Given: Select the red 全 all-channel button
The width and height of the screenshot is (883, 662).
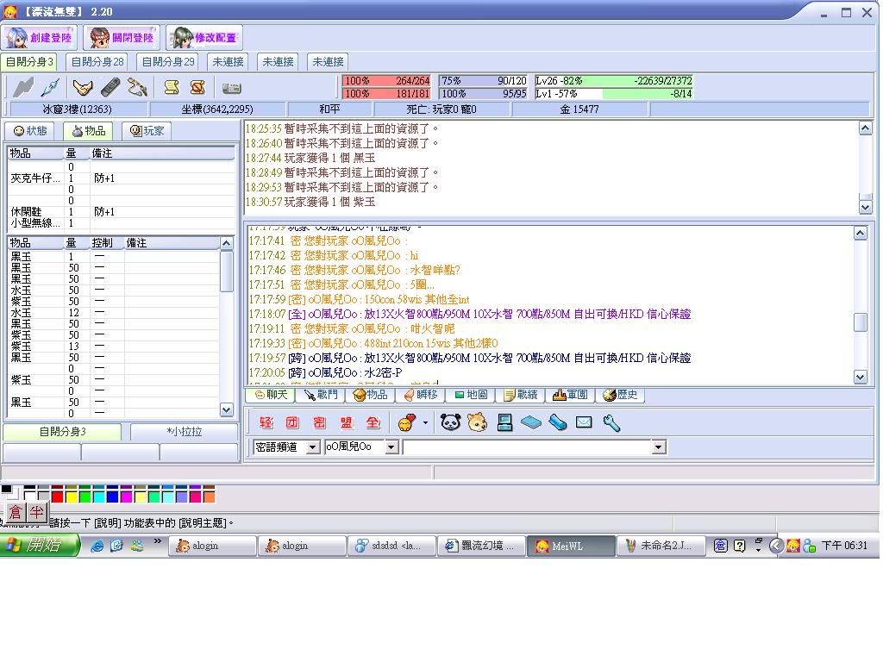Looking at the screenshot, I should tap(373, 422).
